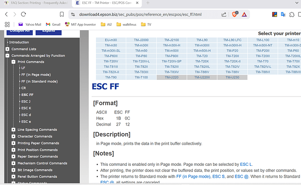Expand Line Spacing Commands node
The image size is (301, 185).
[x=14, y=130]
